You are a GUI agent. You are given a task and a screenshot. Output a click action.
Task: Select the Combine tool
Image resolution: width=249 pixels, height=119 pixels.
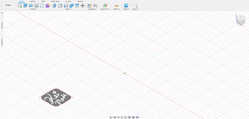[72, 6]
